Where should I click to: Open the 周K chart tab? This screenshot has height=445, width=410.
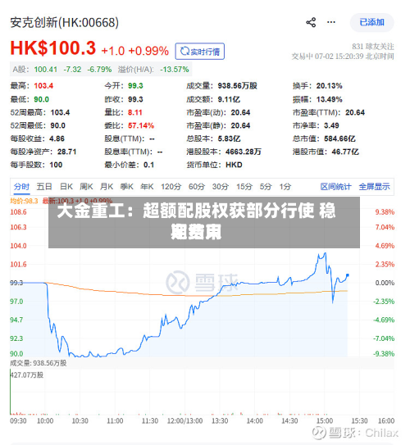coord(86,187)
